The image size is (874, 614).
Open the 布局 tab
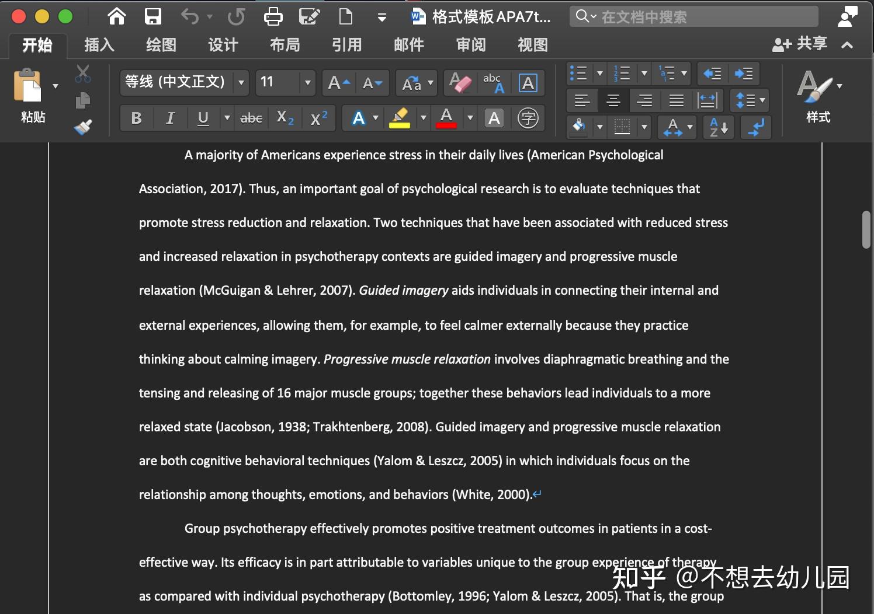pyautogui.click(x=285, y=45)
